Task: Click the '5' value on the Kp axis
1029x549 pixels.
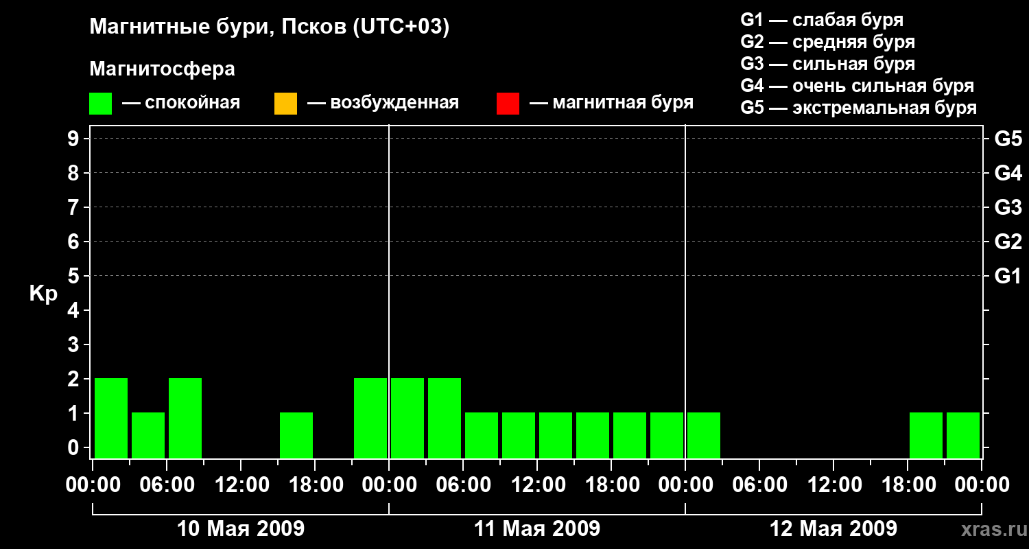Action: 74,277
